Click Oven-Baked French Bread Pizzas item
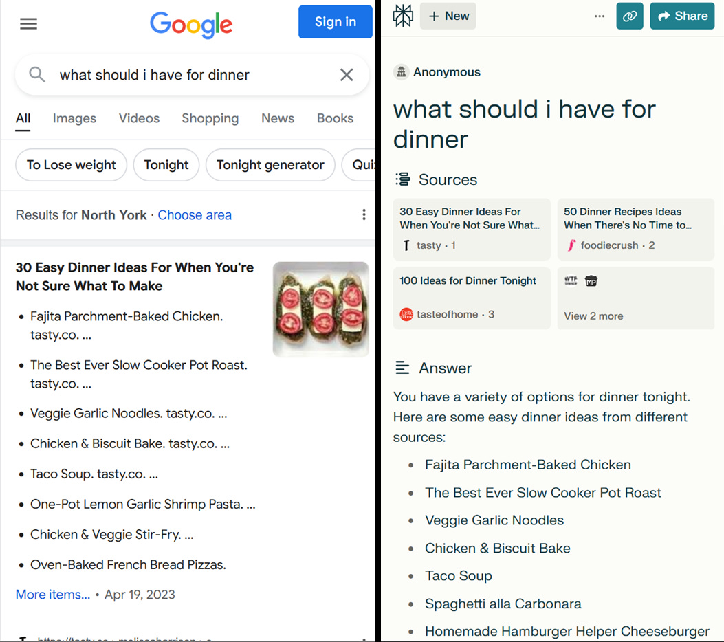Viewport: 724px width, 642px height. tap(128, 565)
